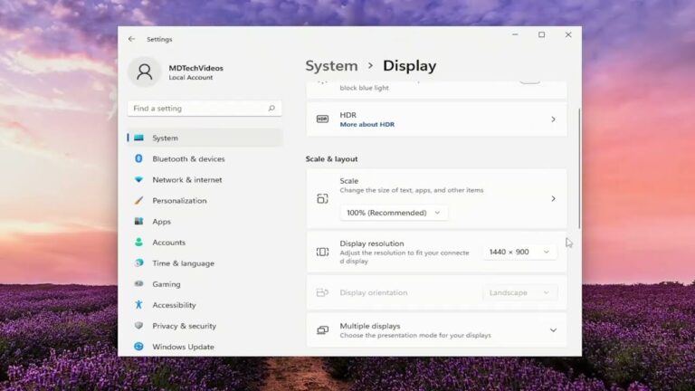Screen dimensions: 695x391
Task: Click the search magnifier icon
Action: tap(271, 109)
